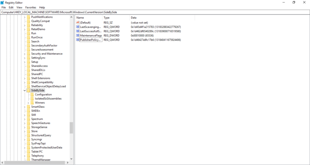
Task: Click the Data column header
Action: pos(134,18)
